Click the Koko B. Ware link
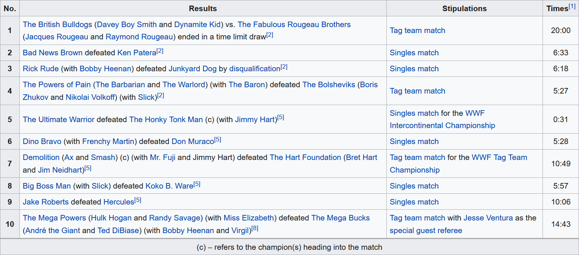Image resolution: width=579 pixels, height=255 pixels. 169,186
